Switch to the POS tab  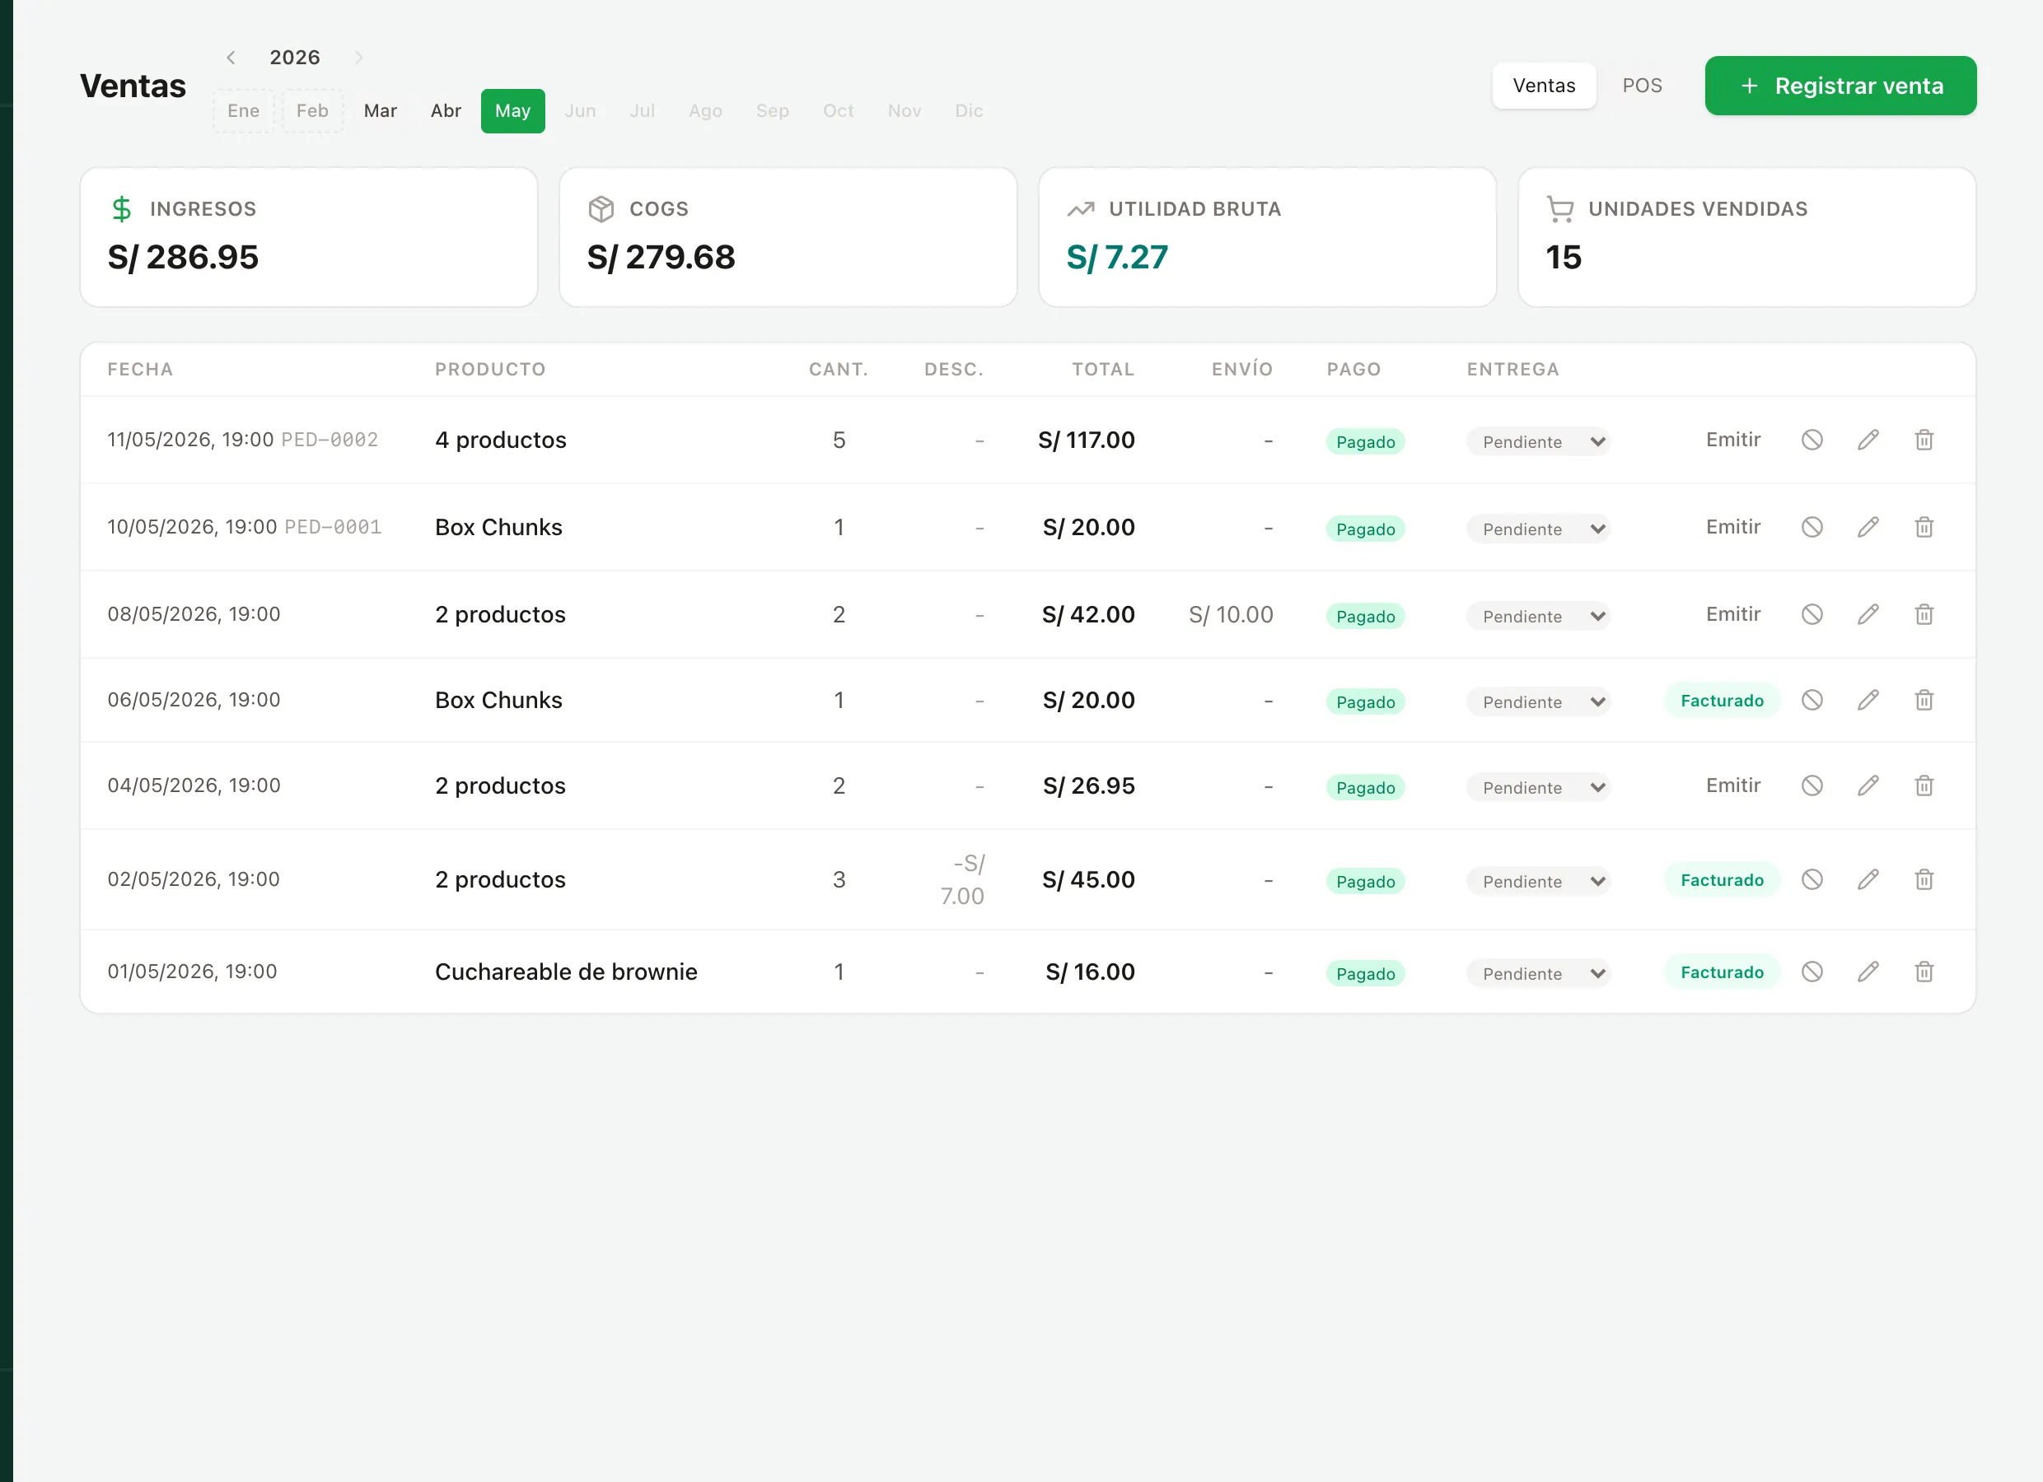pyautogui.click(x=1642, y=86)
